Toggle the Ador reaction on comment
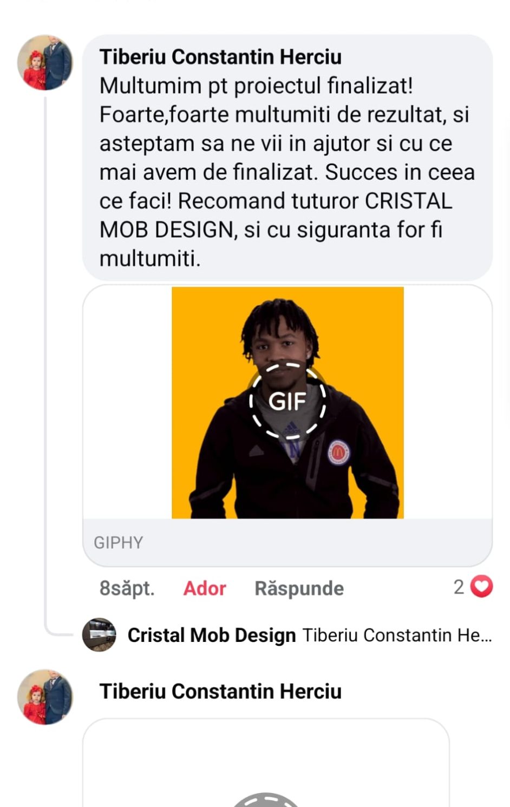510x807 pixels. (x=204, y=588)
